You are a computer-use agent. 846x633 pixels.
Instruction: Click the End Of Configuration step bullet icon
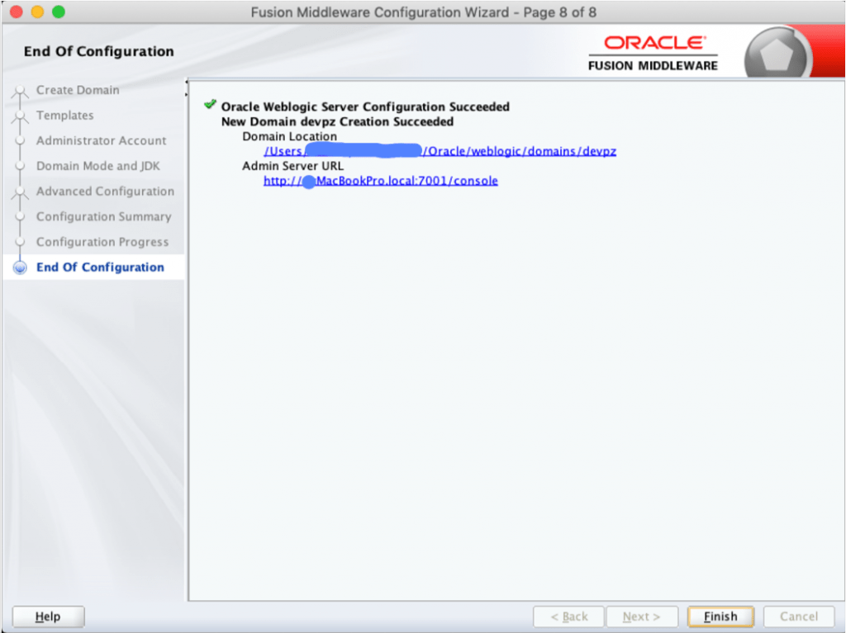click(20, 267)
